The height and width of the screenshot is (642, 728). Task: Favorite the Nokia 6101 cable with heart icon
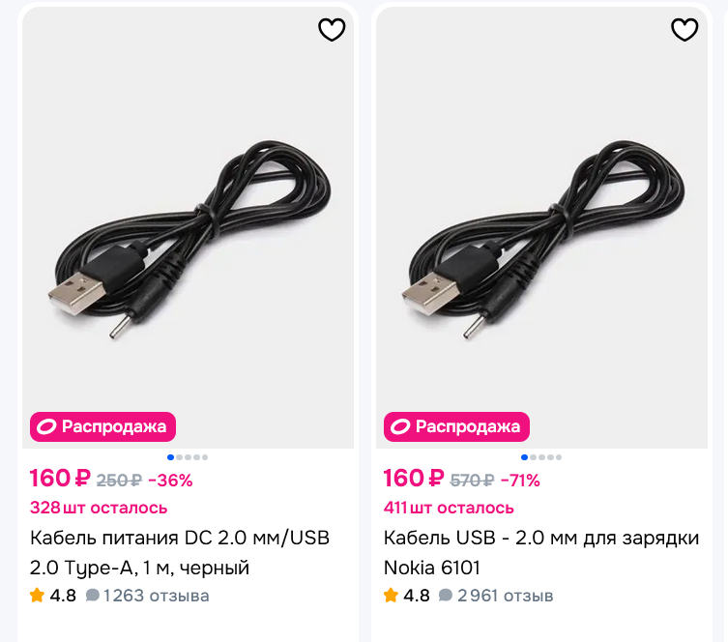click(x=684, y=30)
